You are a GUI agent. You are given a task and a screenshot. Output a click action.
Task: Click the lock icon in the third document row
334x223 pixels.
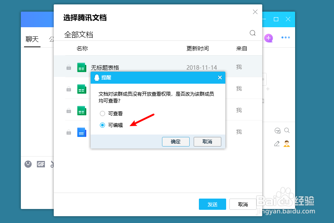pos(69,110)
